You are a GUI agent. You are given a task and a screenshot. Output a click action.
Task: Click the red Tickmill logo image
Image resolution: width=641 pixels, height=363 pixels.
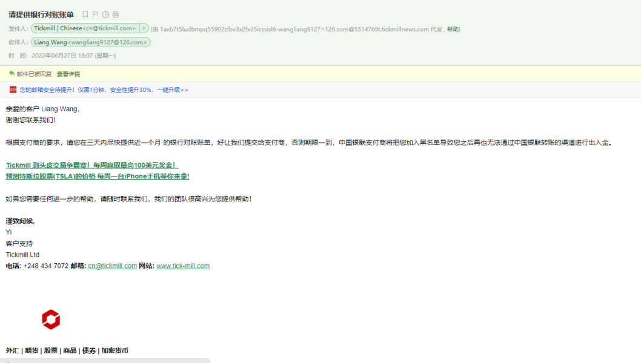tap(51, 319)
